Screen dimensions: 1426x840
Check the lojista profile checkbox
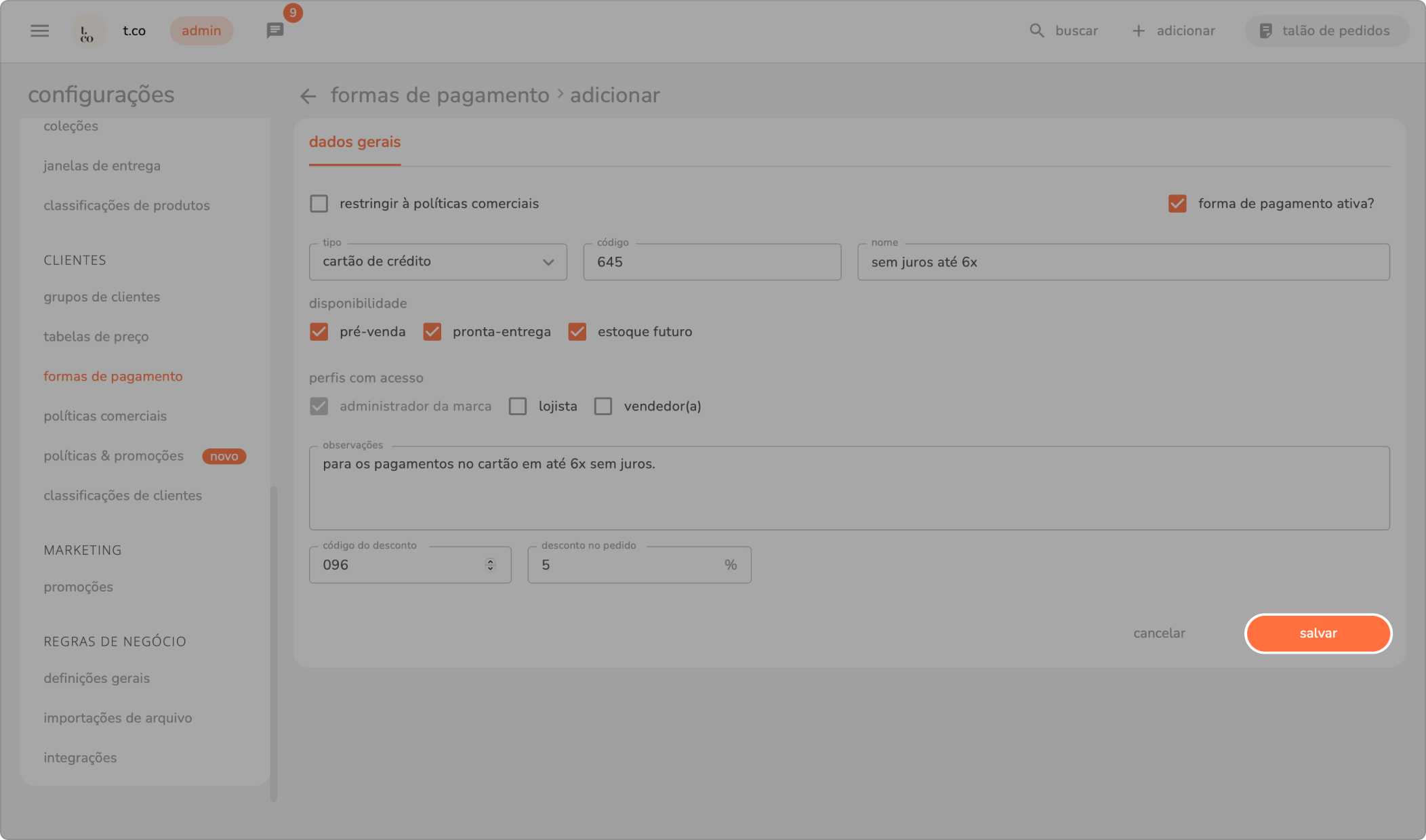point(518,406)
